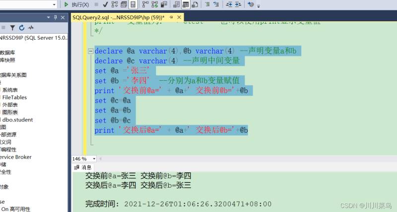Close the SQLQuery2.sql tab
397x212 pixels.
[x=179, y=17]
